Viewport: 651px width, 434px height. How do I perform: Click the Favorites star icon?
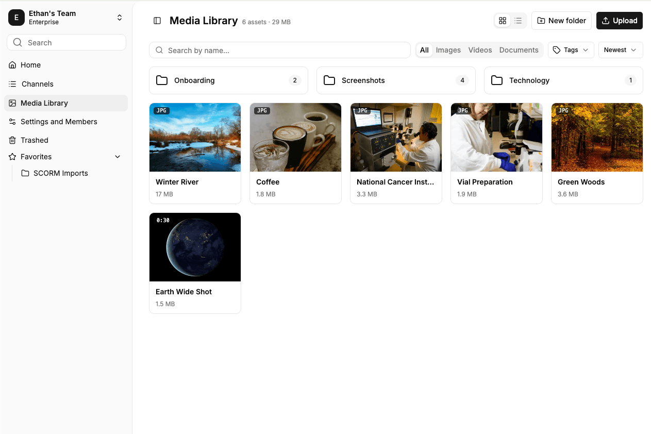12,157
